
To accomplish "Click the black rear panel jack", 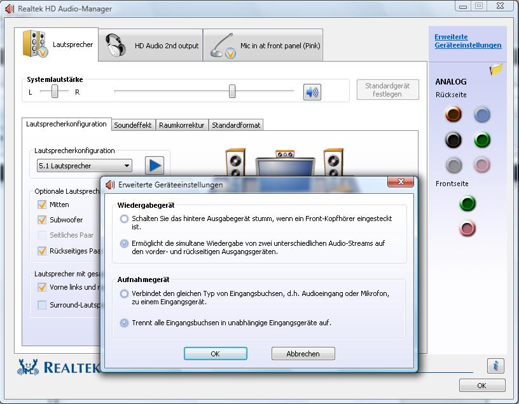I will click(453, 140).
